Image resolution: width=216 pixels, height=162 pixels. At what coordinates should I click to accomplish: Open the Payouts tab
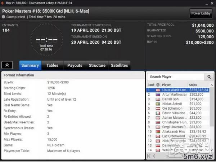[75, 65]
